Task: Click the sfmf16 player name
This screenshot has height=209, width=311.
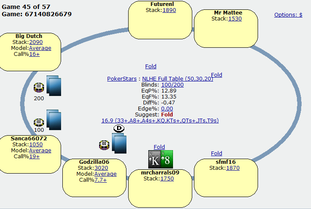Action: pos(226,162)
